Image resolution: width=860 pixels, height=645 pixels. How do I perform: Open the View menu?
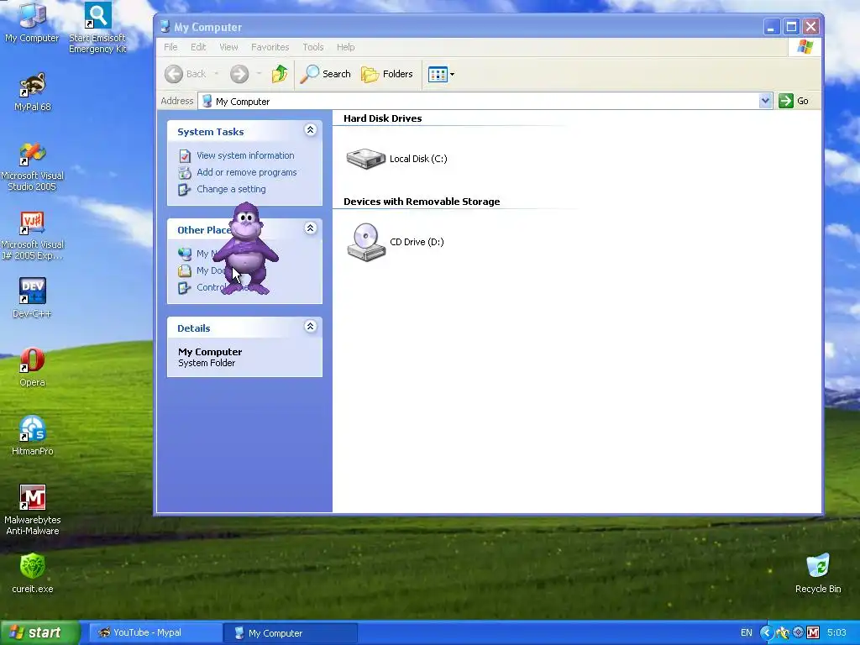click(228, 47)
